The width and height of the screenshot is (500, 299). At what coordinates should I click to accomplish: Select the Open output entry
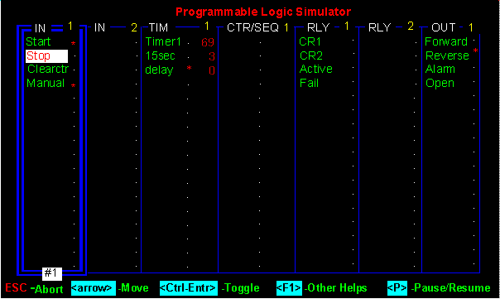(440, 84)
